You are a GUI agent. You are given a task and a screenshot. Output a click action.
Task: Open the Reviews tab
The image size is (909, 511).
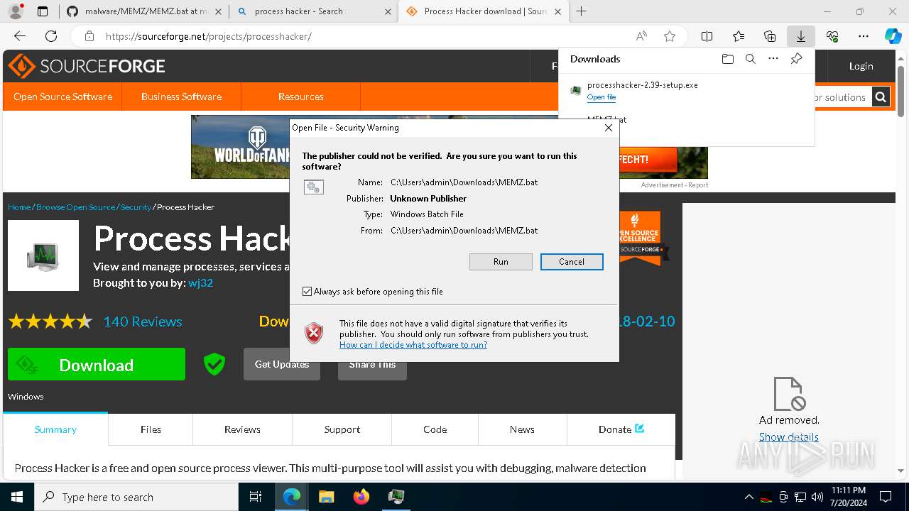(242, 429)
